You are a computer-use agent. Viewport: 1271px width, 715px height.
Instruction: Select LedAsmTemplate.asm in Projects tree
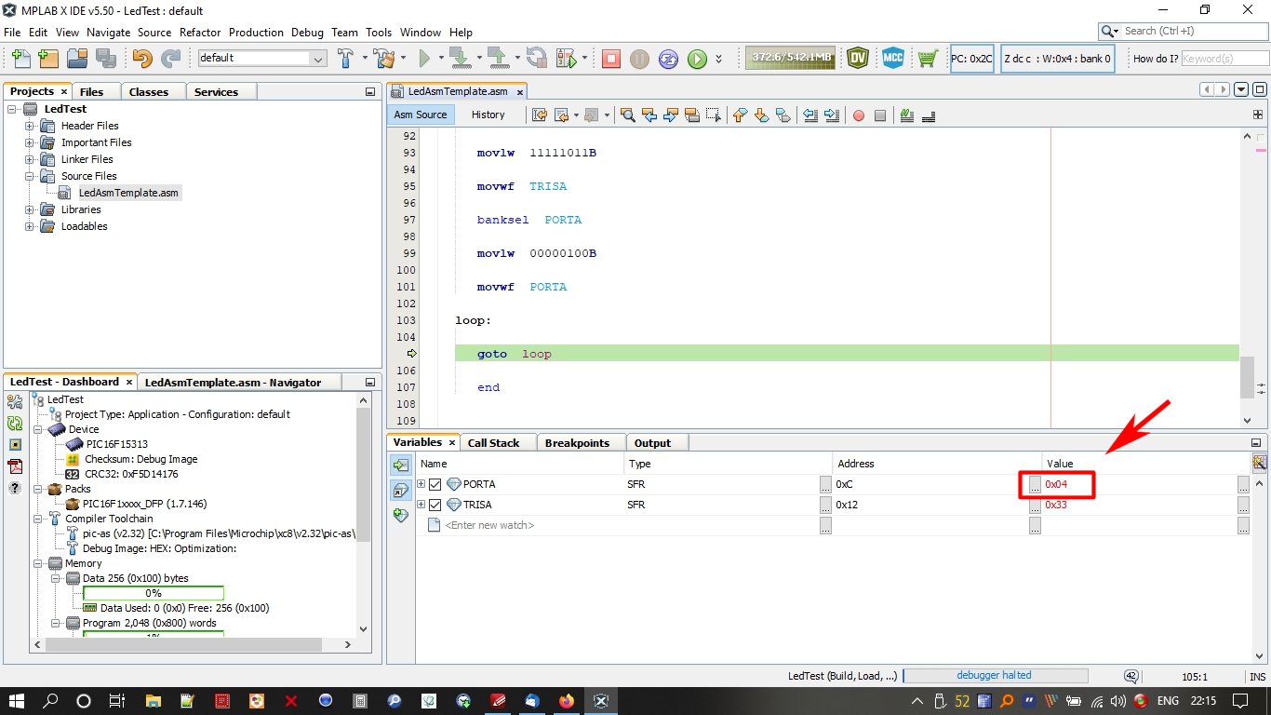128,193
